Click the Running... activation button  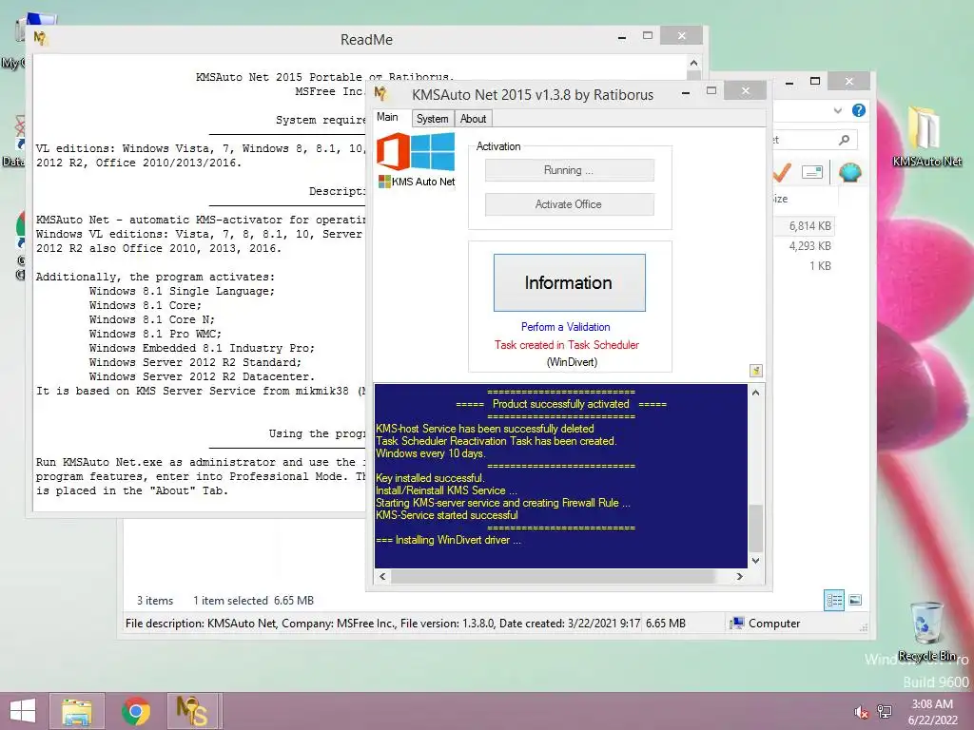pyautogui.click(x=569, y=170)
